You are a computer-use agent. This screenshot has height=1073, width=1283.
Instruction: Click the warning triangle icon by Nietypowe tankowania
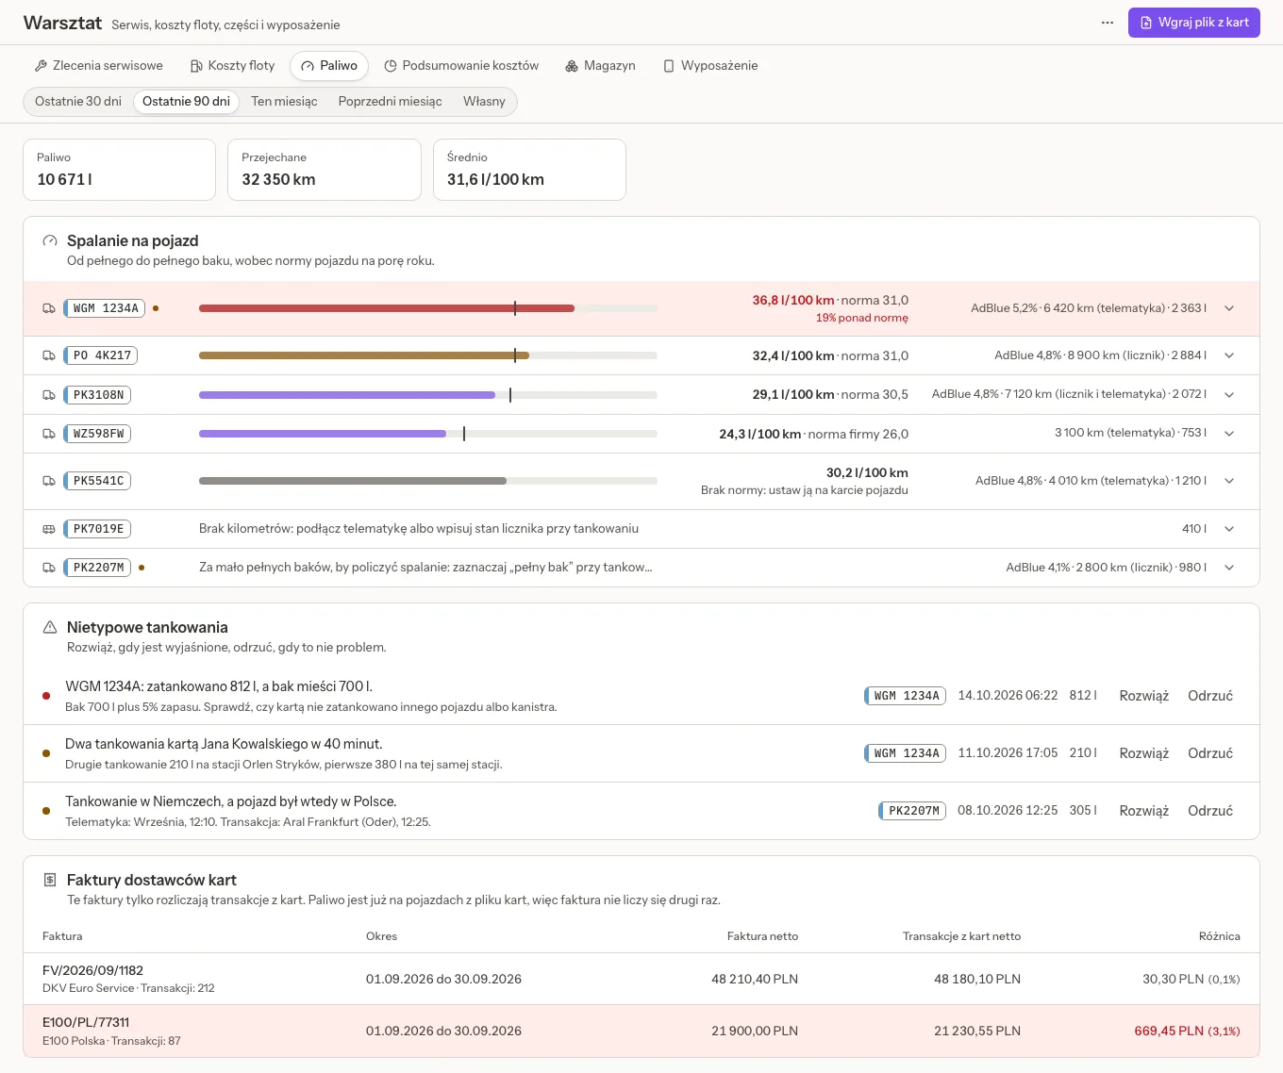coord(50,628)
